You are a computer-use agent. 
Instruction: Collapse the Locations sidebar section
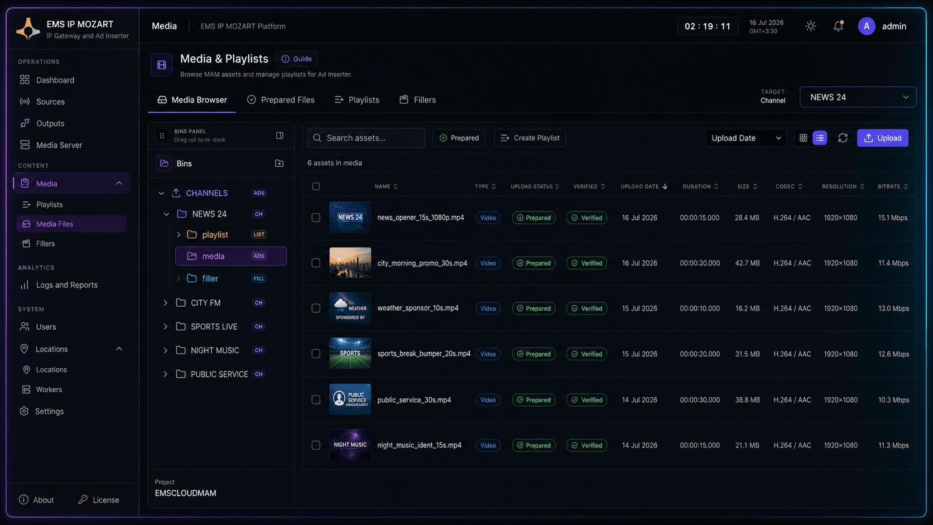coord(119,349)
